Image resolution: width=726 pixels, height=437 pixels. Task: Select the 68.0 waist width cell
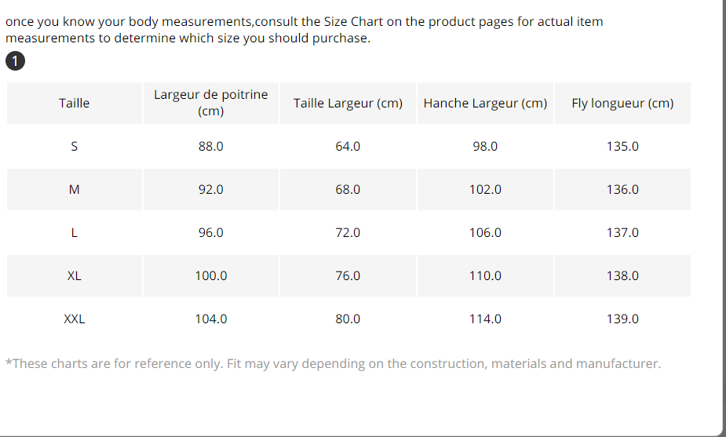point(348,190)
